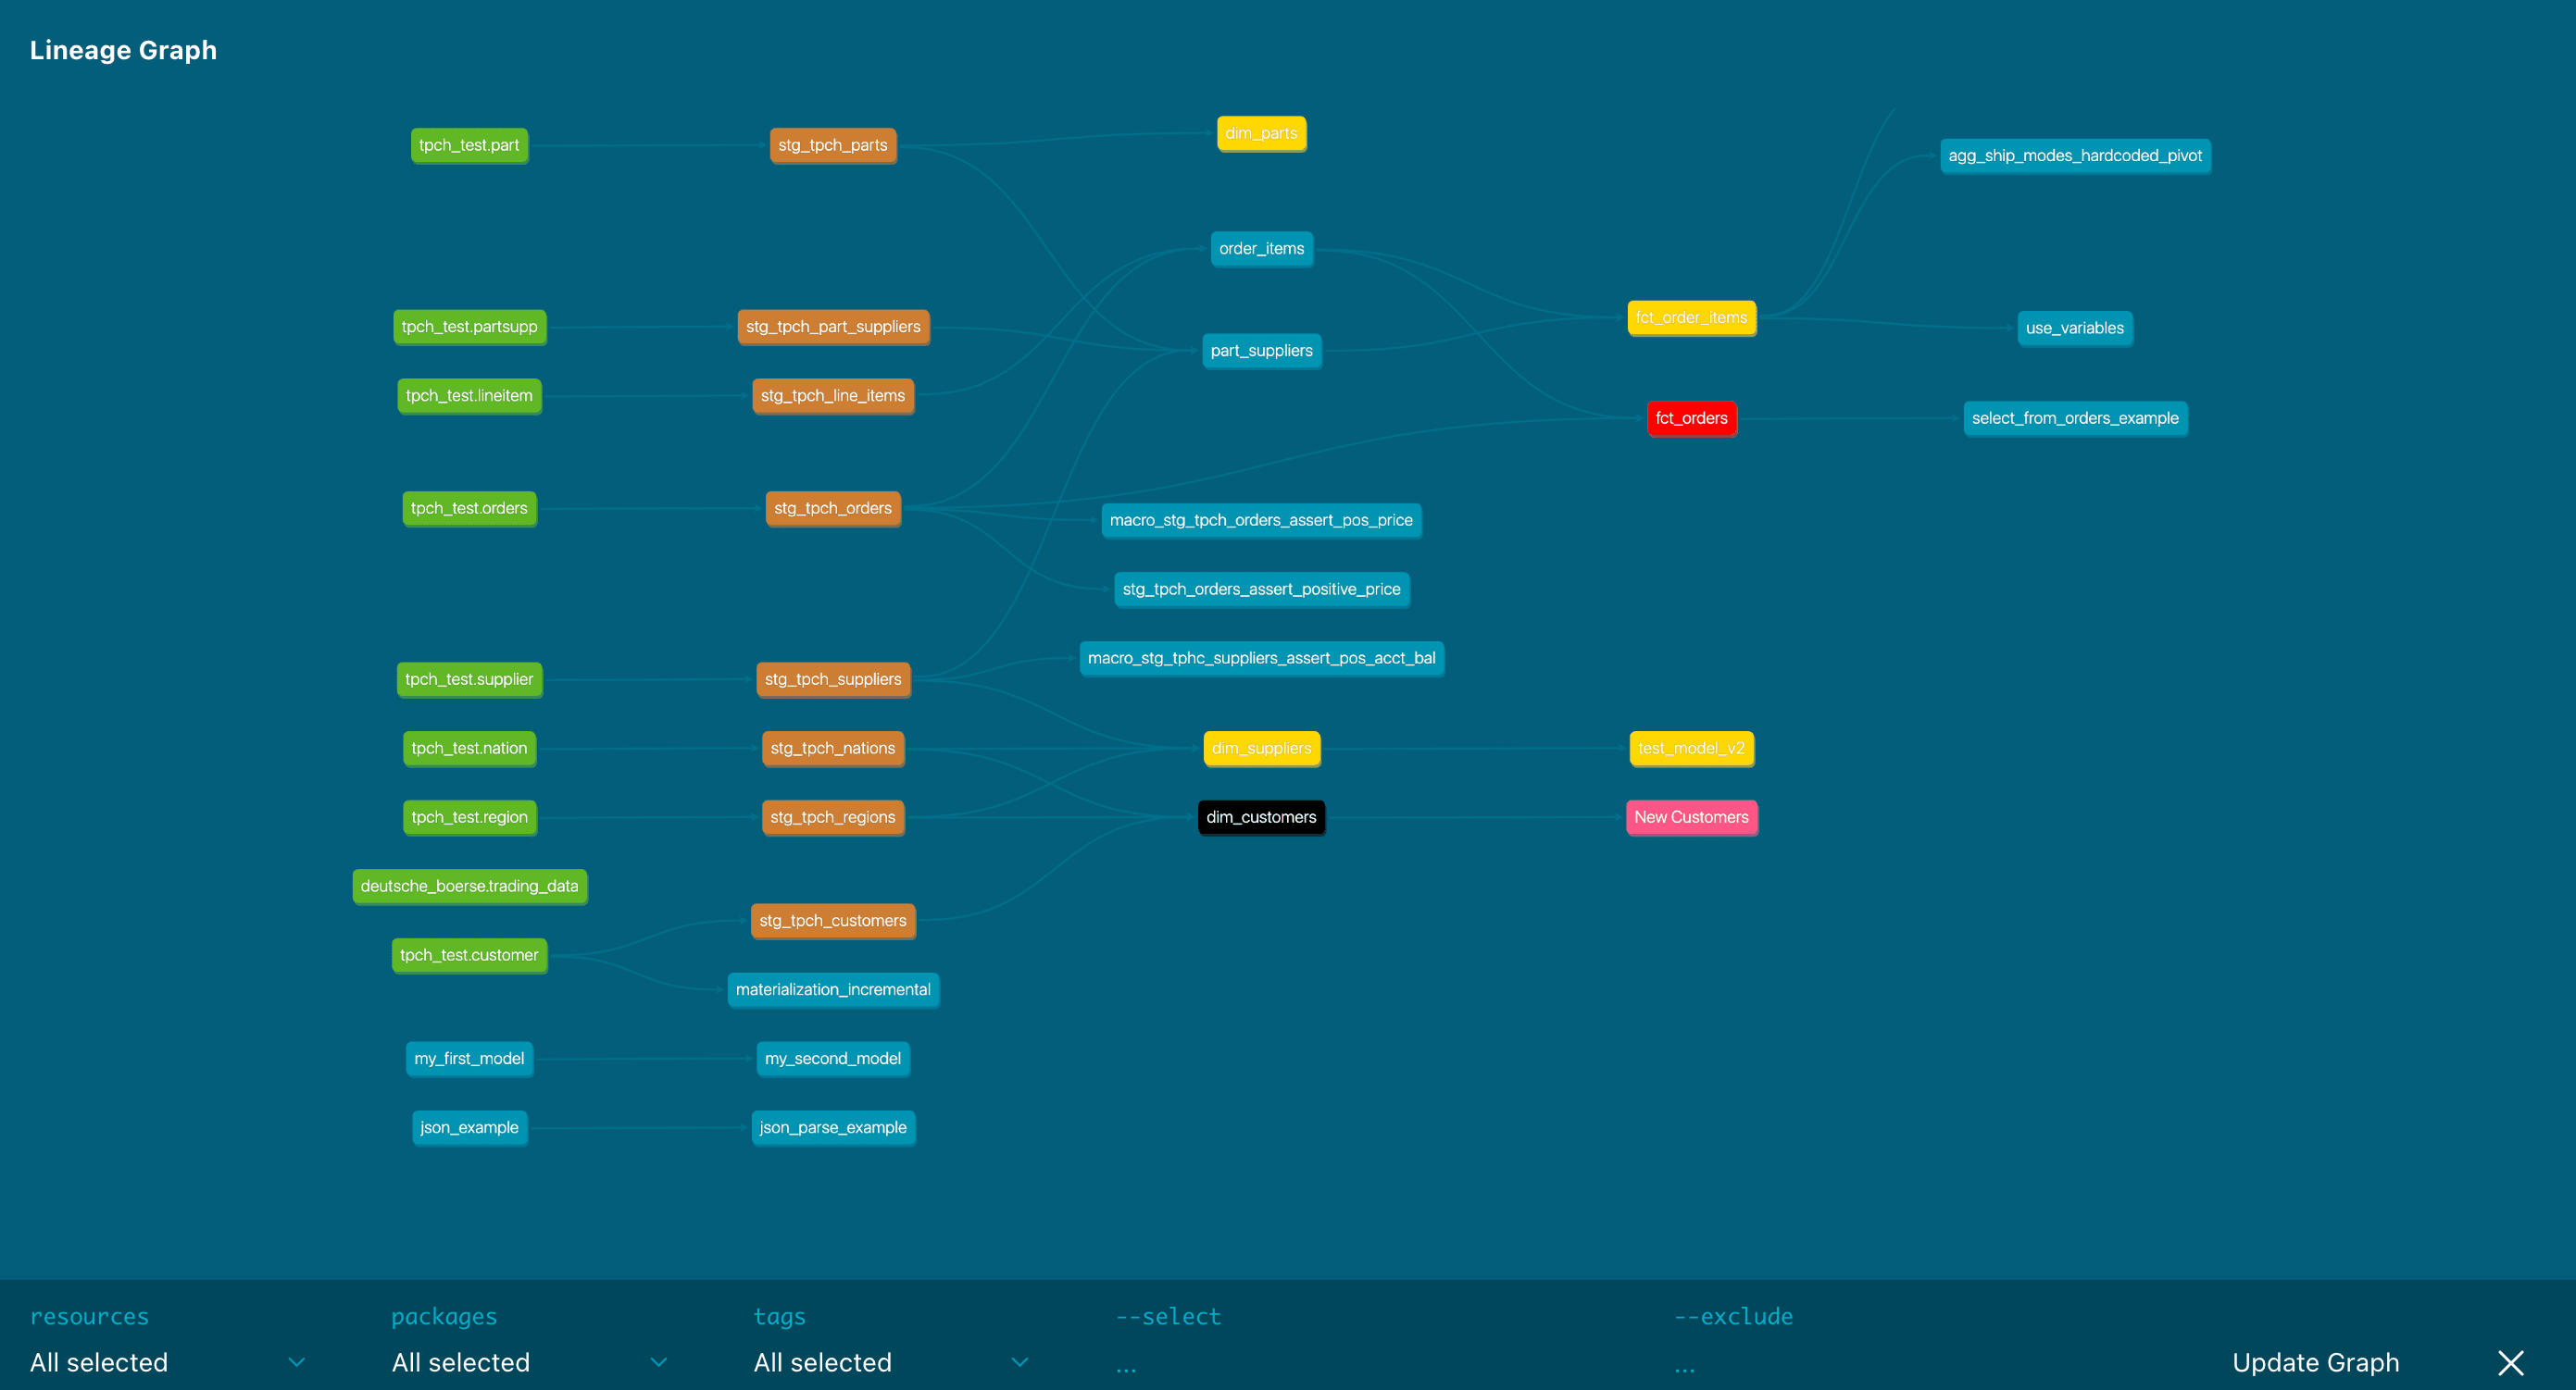Click the close X button bottom right
This screenshot has height=1390, width=2576.
tap(2514, 1362)
